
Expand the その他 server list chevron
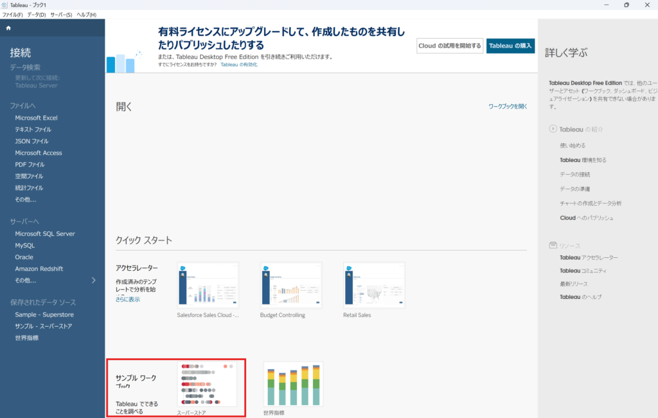click(94, 280)
